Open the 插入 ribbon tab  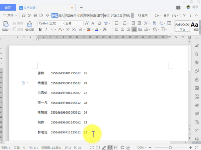tap(61, 15)
